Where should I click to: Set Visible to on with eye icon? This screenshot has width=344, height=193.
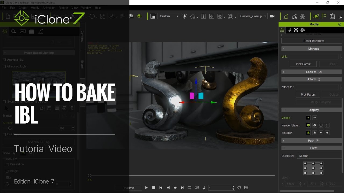point(308,118)
